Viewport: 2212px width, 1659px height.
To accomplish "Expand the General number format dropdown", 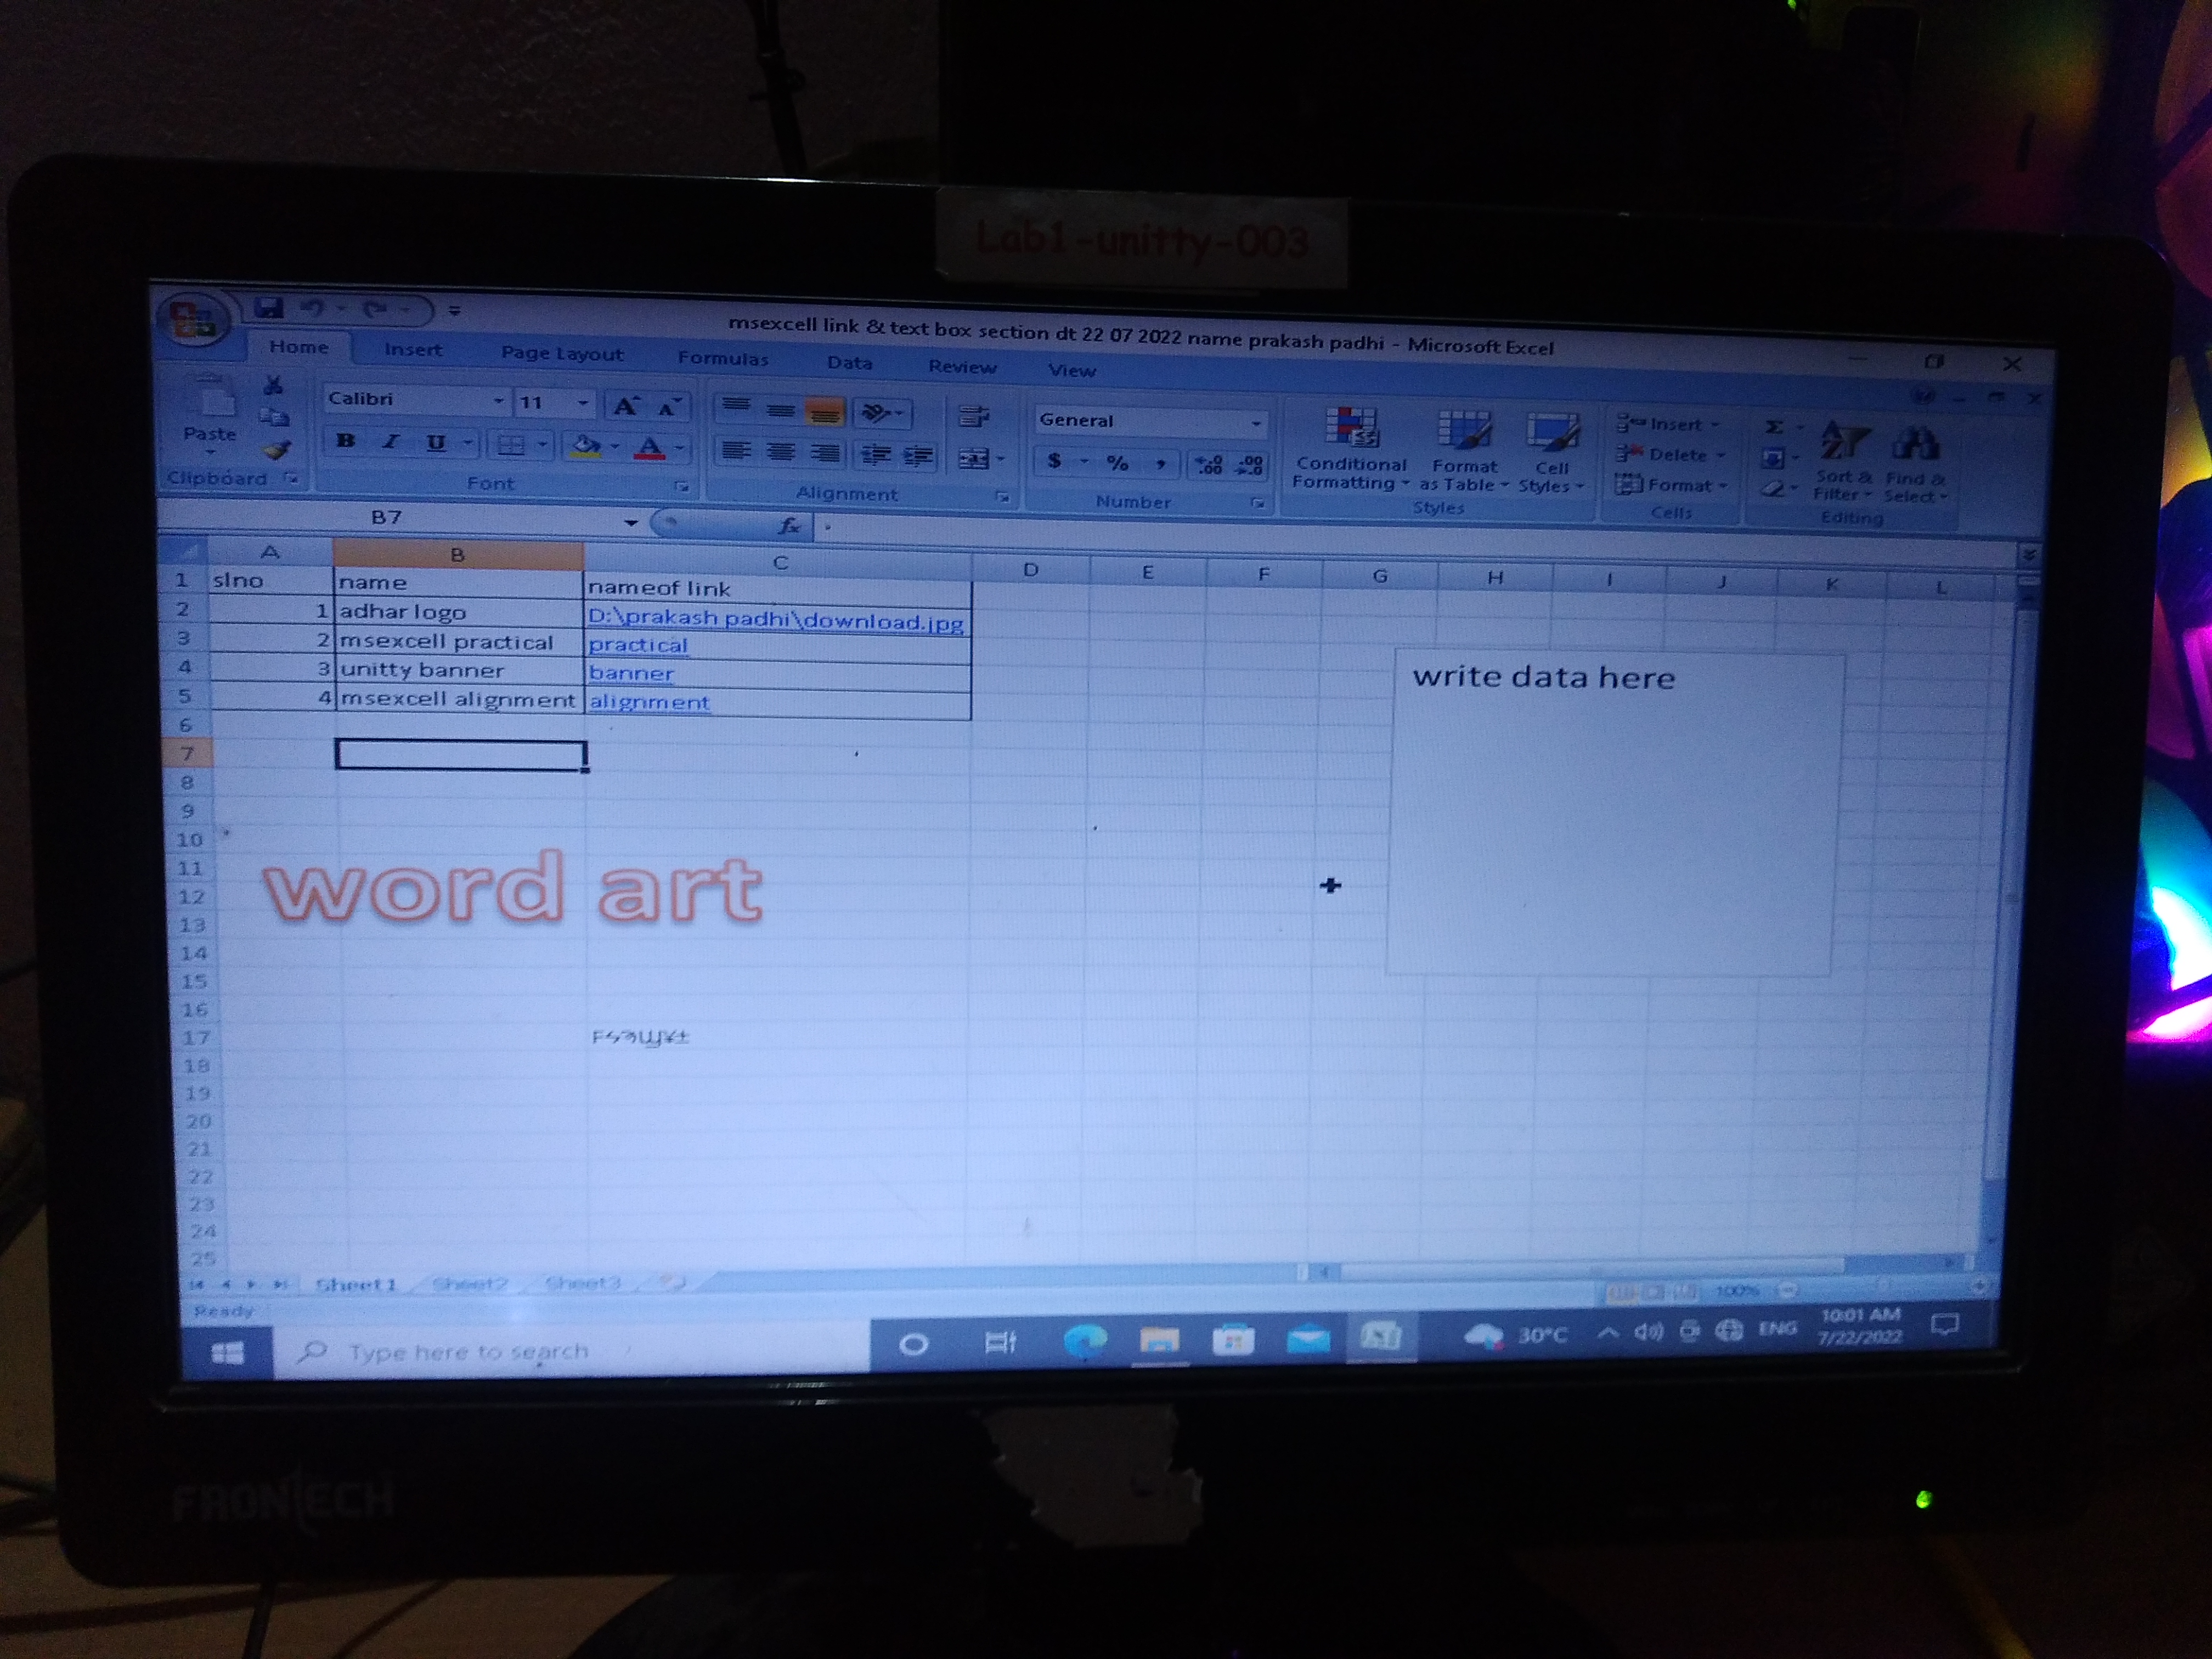I will coord(1256,423).
